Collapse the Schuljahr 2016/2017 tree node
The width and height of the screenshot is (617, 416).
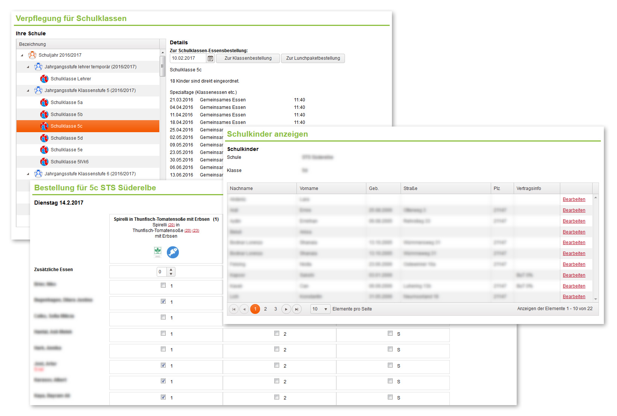22,55
